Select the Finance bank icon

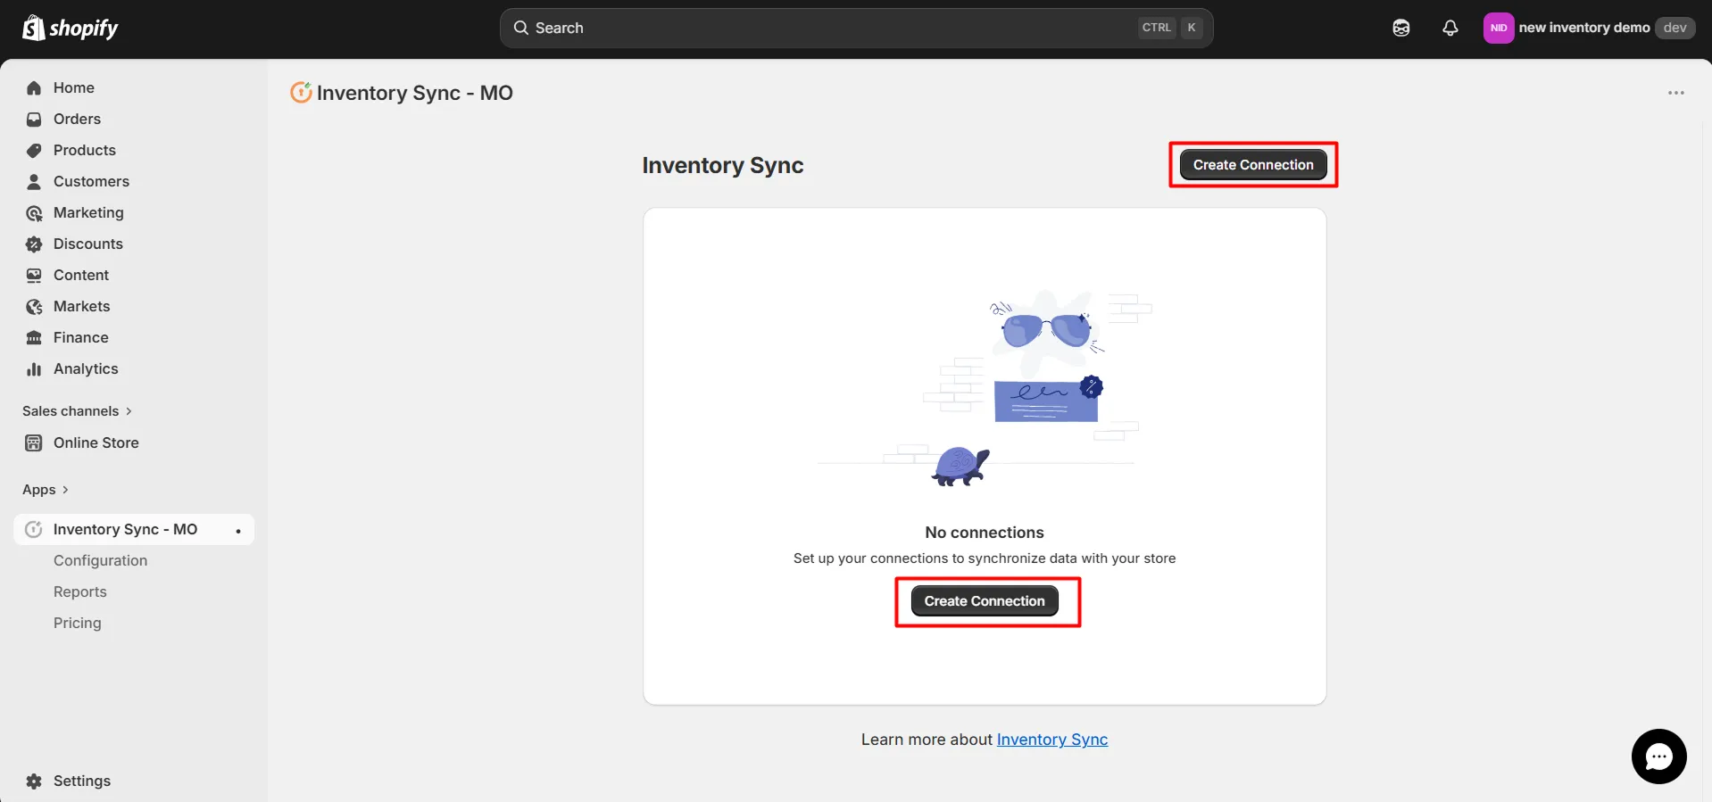34,337
